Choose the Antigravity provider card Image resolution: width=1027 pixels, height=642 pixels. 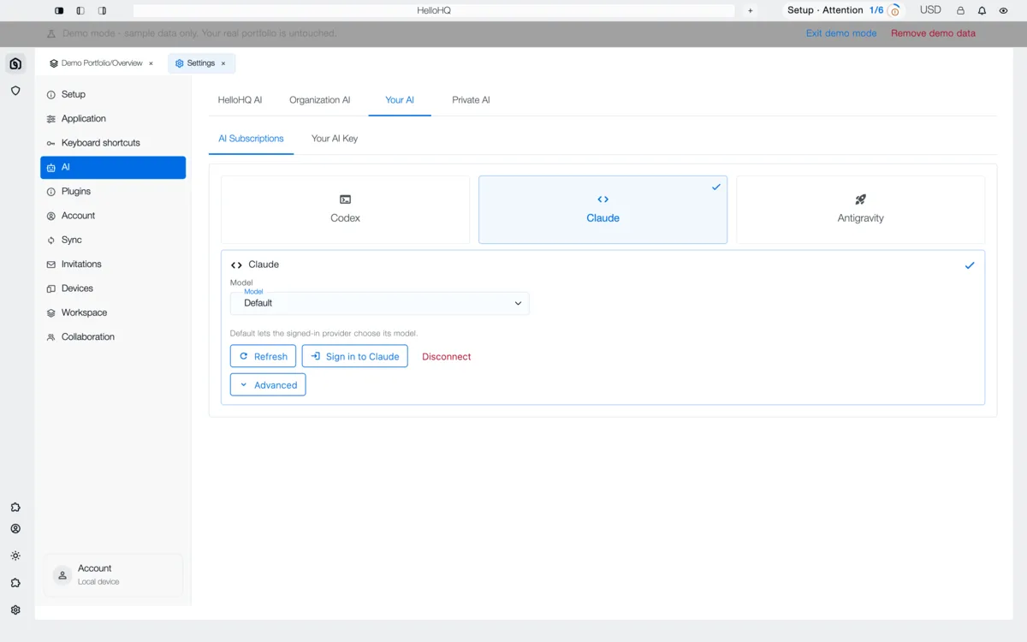[860, 210]
